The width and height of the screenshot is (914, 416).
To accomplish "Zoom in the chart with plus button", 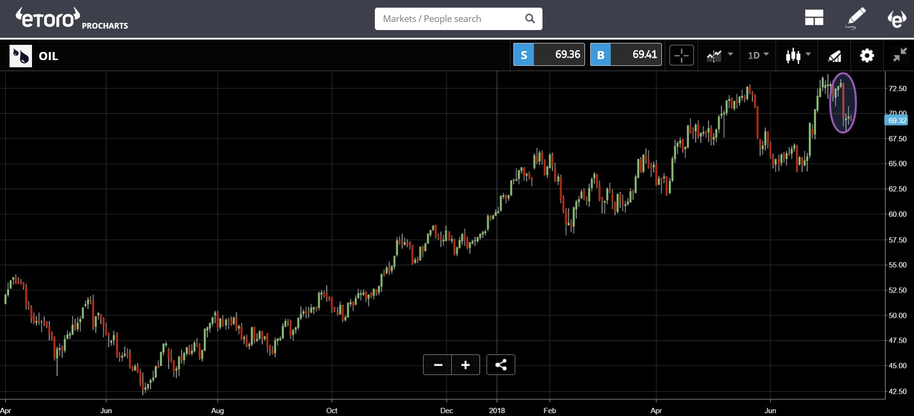I will (x=466, y=365).
